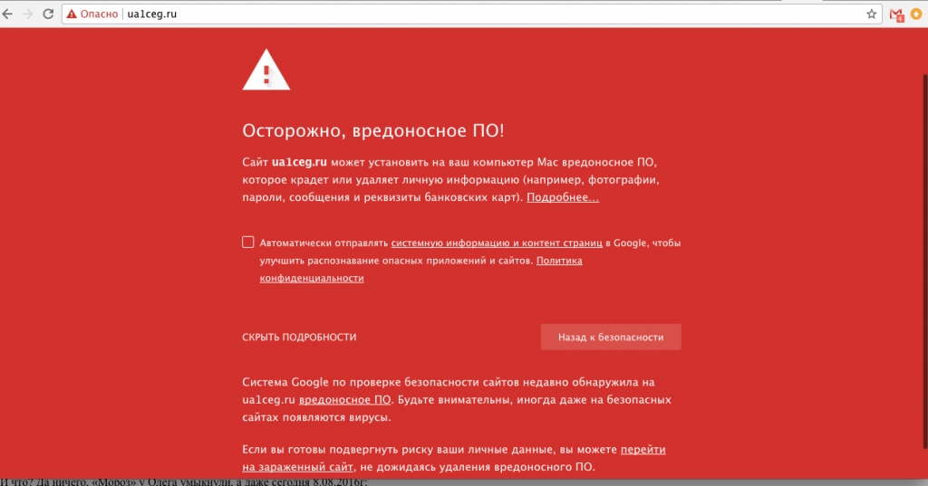928x486 pixels.
Task: Enable automatic sending of system information checkbox
Action: 248,242
